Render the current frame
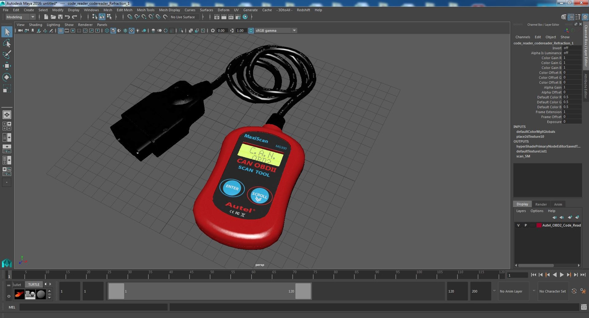Viewport: 589px width, 318px height. pos(224,17)
